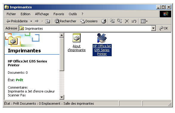Viewport: 175px width, 113px height.
Task: Open the Ajout d'imprimante icon
Action: pyautogui.click(x=76, y=38)
